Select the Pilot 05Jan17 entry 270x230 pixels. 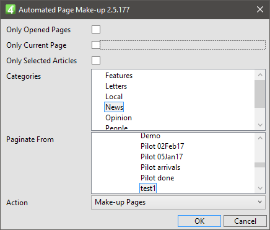pyautogui.click(x=162, y=157)
